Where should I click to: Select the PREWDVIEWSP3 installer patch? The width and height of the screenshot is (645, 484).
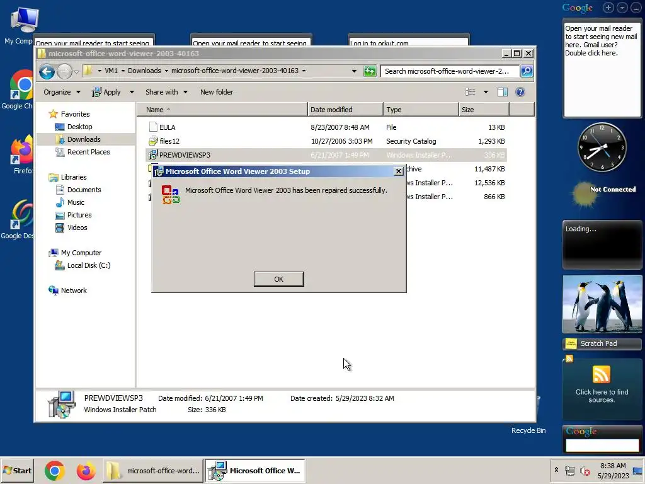pos(327,155)
